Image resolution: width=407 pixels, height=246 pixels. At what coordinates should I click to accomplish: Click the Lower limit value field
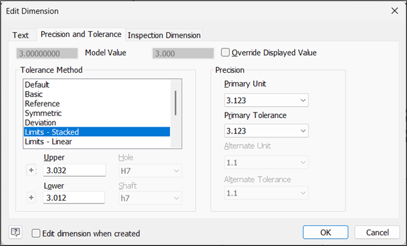point(74,197)
